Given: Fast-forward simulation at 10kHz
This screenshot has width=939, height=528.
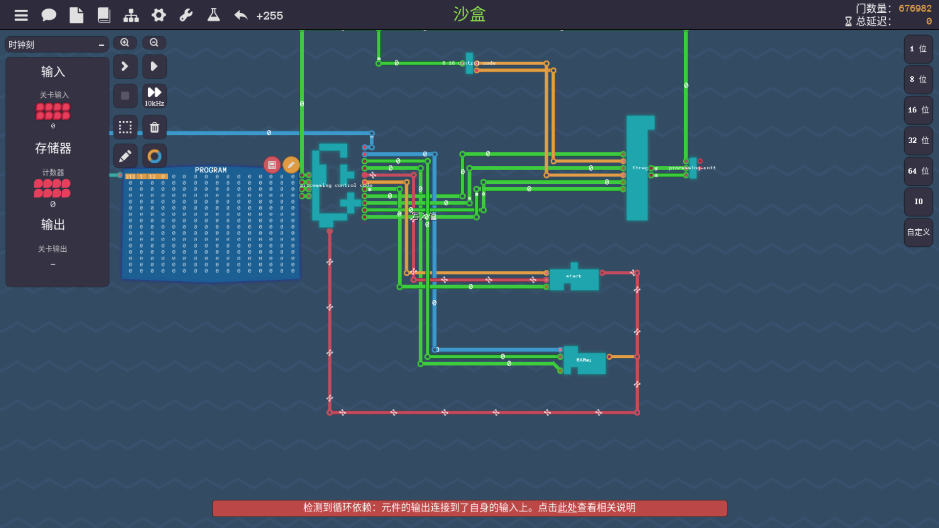Looking at the screenshot, I should click(154, 96).
